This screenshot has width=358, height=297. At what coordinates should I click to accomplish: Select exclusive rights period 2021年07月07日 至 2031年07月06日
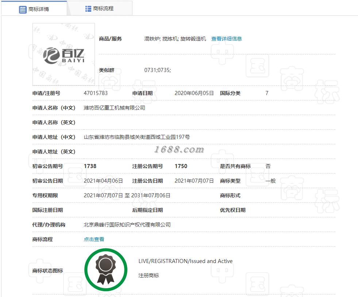tap(127, 195)
